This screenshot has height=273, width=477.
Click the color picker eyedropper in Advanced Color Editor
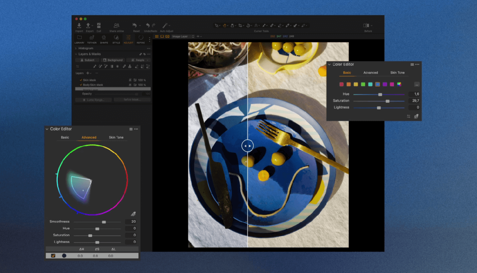pos(133,214)
